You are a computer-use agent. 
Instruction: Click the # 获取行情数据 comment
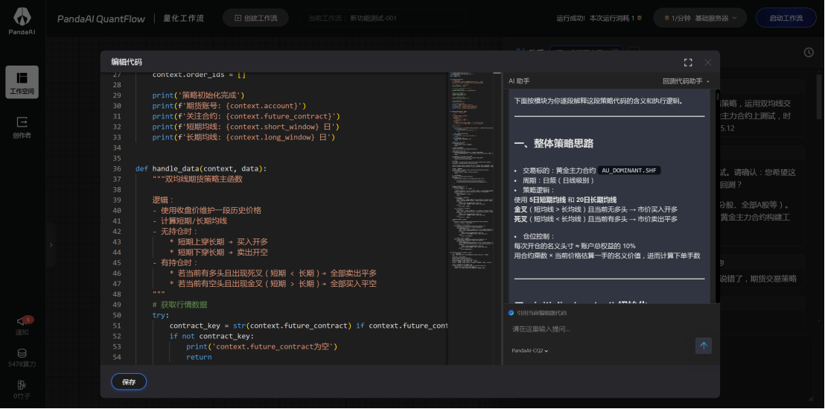click(179, 305)
